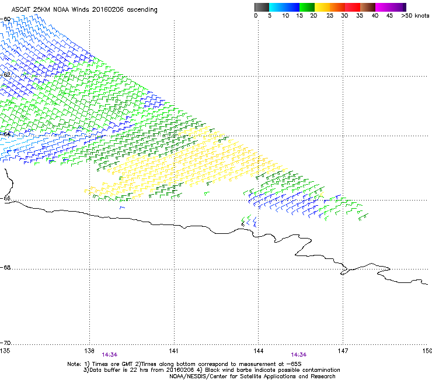The image size is (432, 380).
Task: Select the cyan 5-10 knots legend color
Action: pos(276,7)
